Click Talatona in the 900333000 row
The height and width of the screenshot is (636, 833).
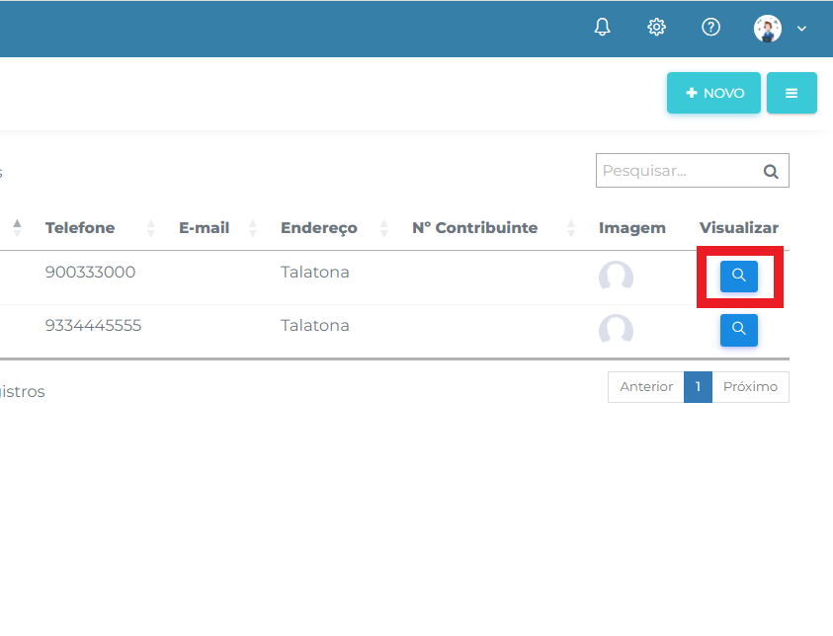[315, 272]
